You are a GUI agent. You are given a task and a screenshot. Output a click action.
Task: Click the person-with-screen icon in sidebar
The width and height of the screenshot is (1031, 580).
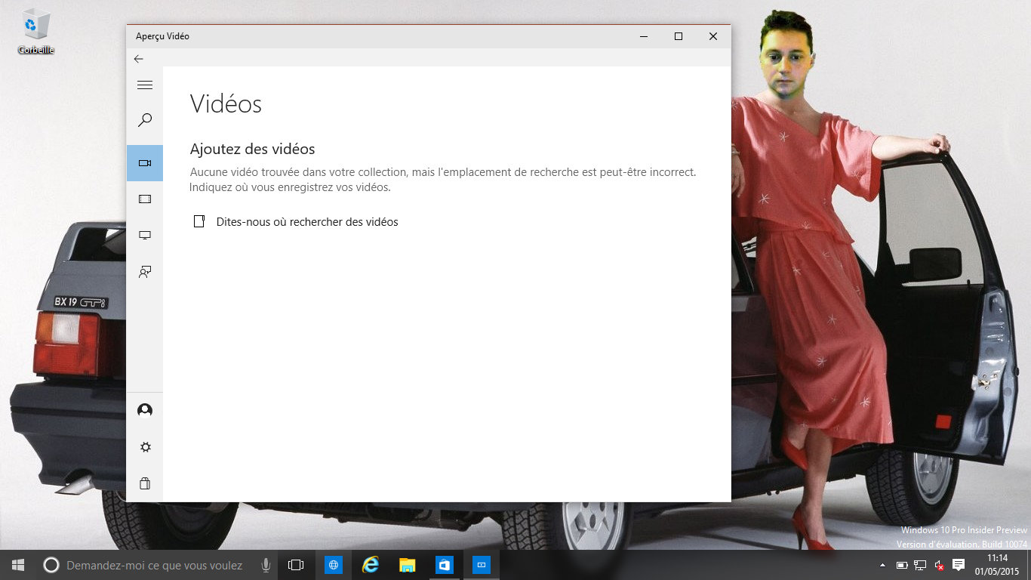pyautogui.click(x=145, y=272)
